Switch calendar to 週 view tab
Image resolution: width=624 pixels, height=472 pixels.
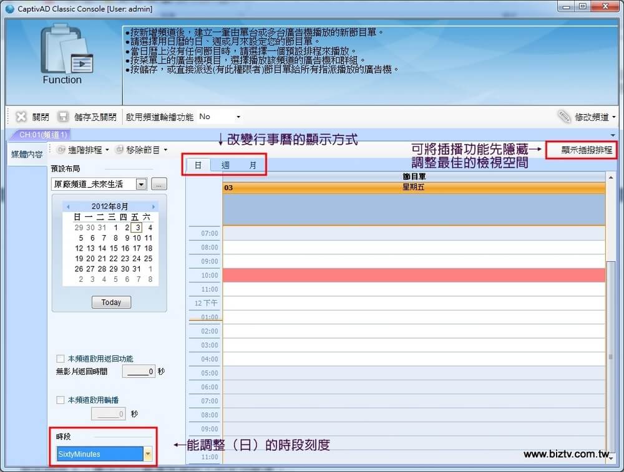tap(225, 165)
